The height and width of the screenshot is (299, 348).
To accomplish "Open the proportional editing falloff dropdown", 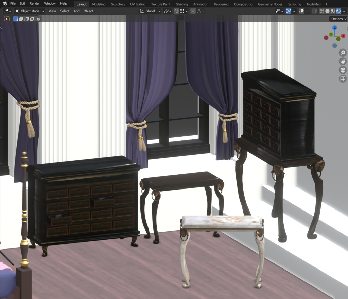I will [201, 11].
